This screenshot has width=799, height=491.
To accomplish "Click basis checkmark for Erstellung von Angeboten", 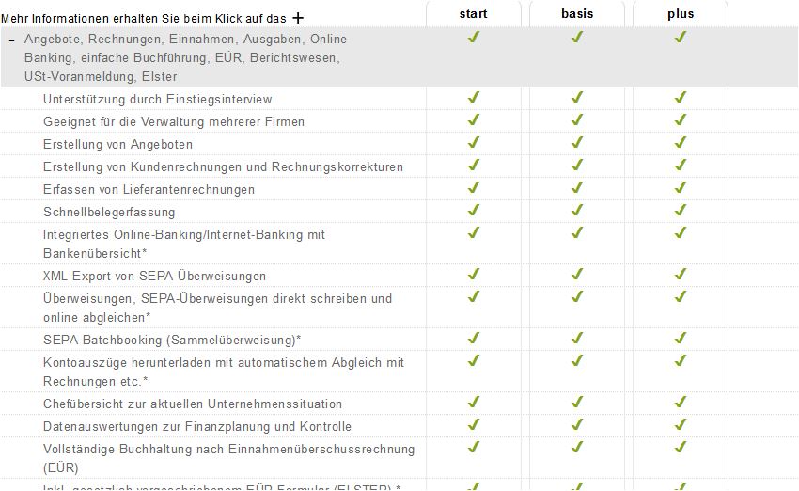I will [577, 142].
